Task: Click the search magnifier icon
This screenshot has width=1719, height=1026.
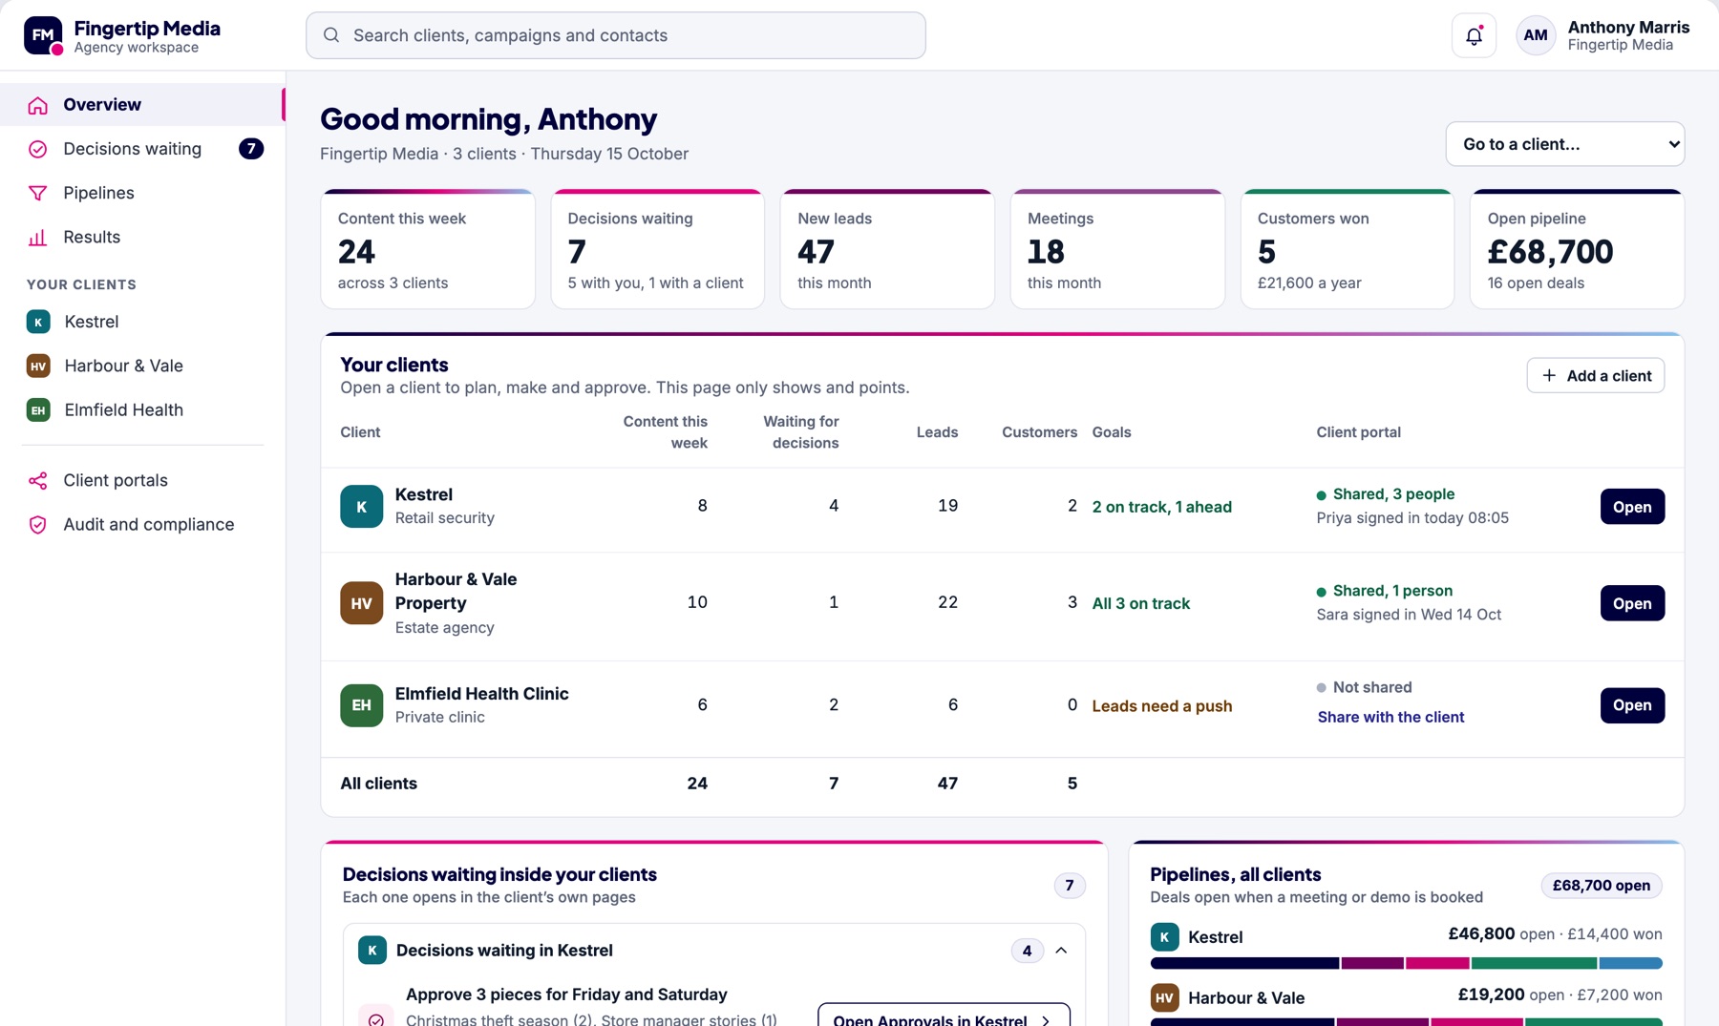Action: point(331,35)
